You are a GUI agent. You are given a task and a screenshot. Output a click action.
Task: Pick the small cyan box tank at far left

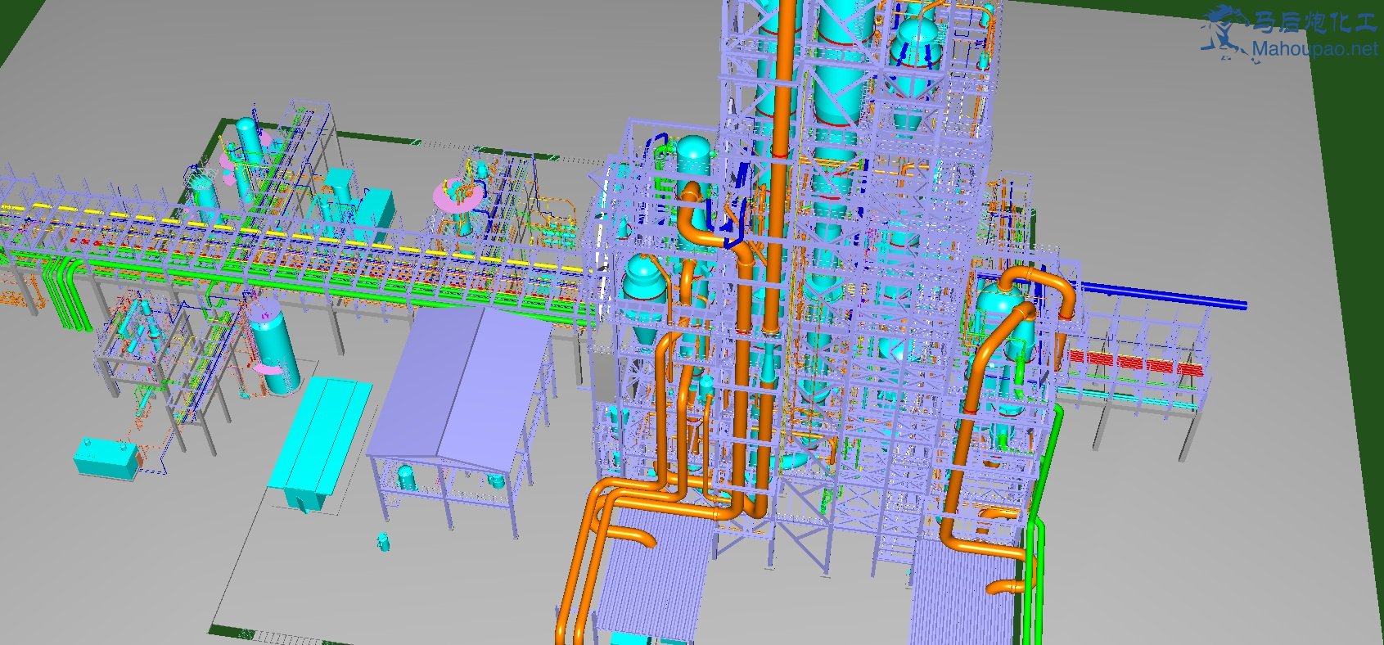(x=106, y=458)
